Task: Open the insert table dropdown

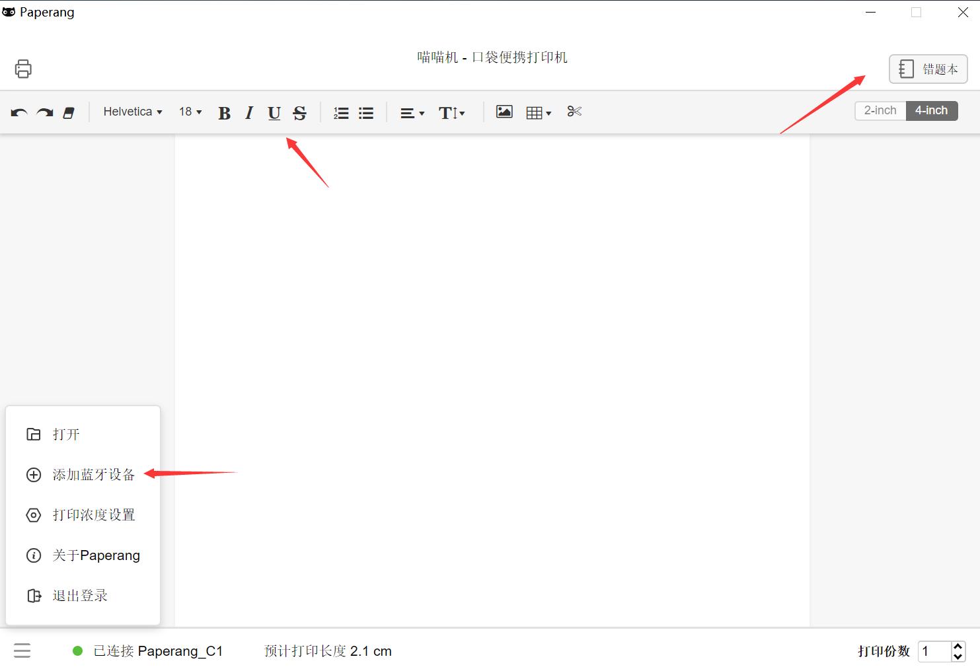Action: coord(539,113)
